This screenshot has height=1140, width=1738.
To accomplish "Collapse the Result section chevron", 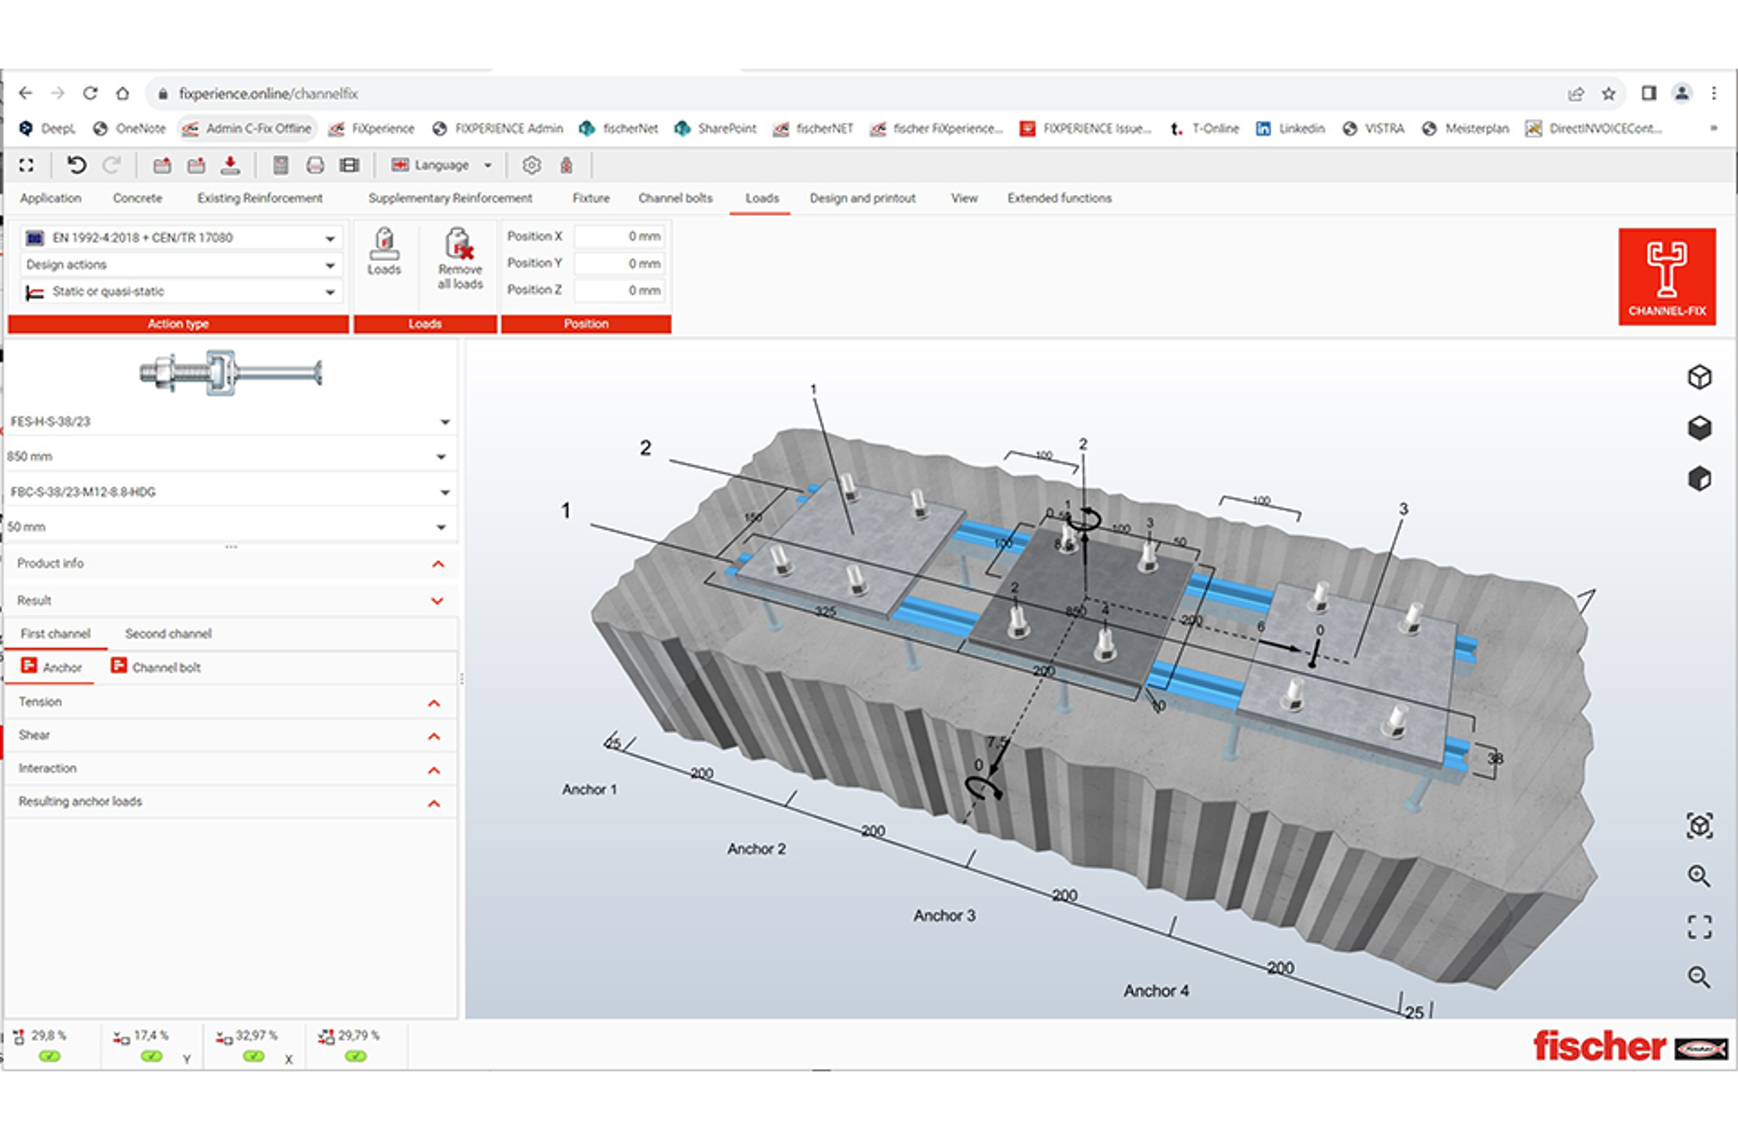I will coord(437,601).
